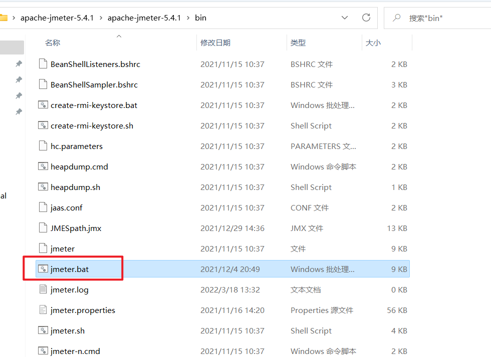Select the create-rmi-keystore.sh script icon
The height and width of the screenshot is (357, 491).
(x=43, y=125)
